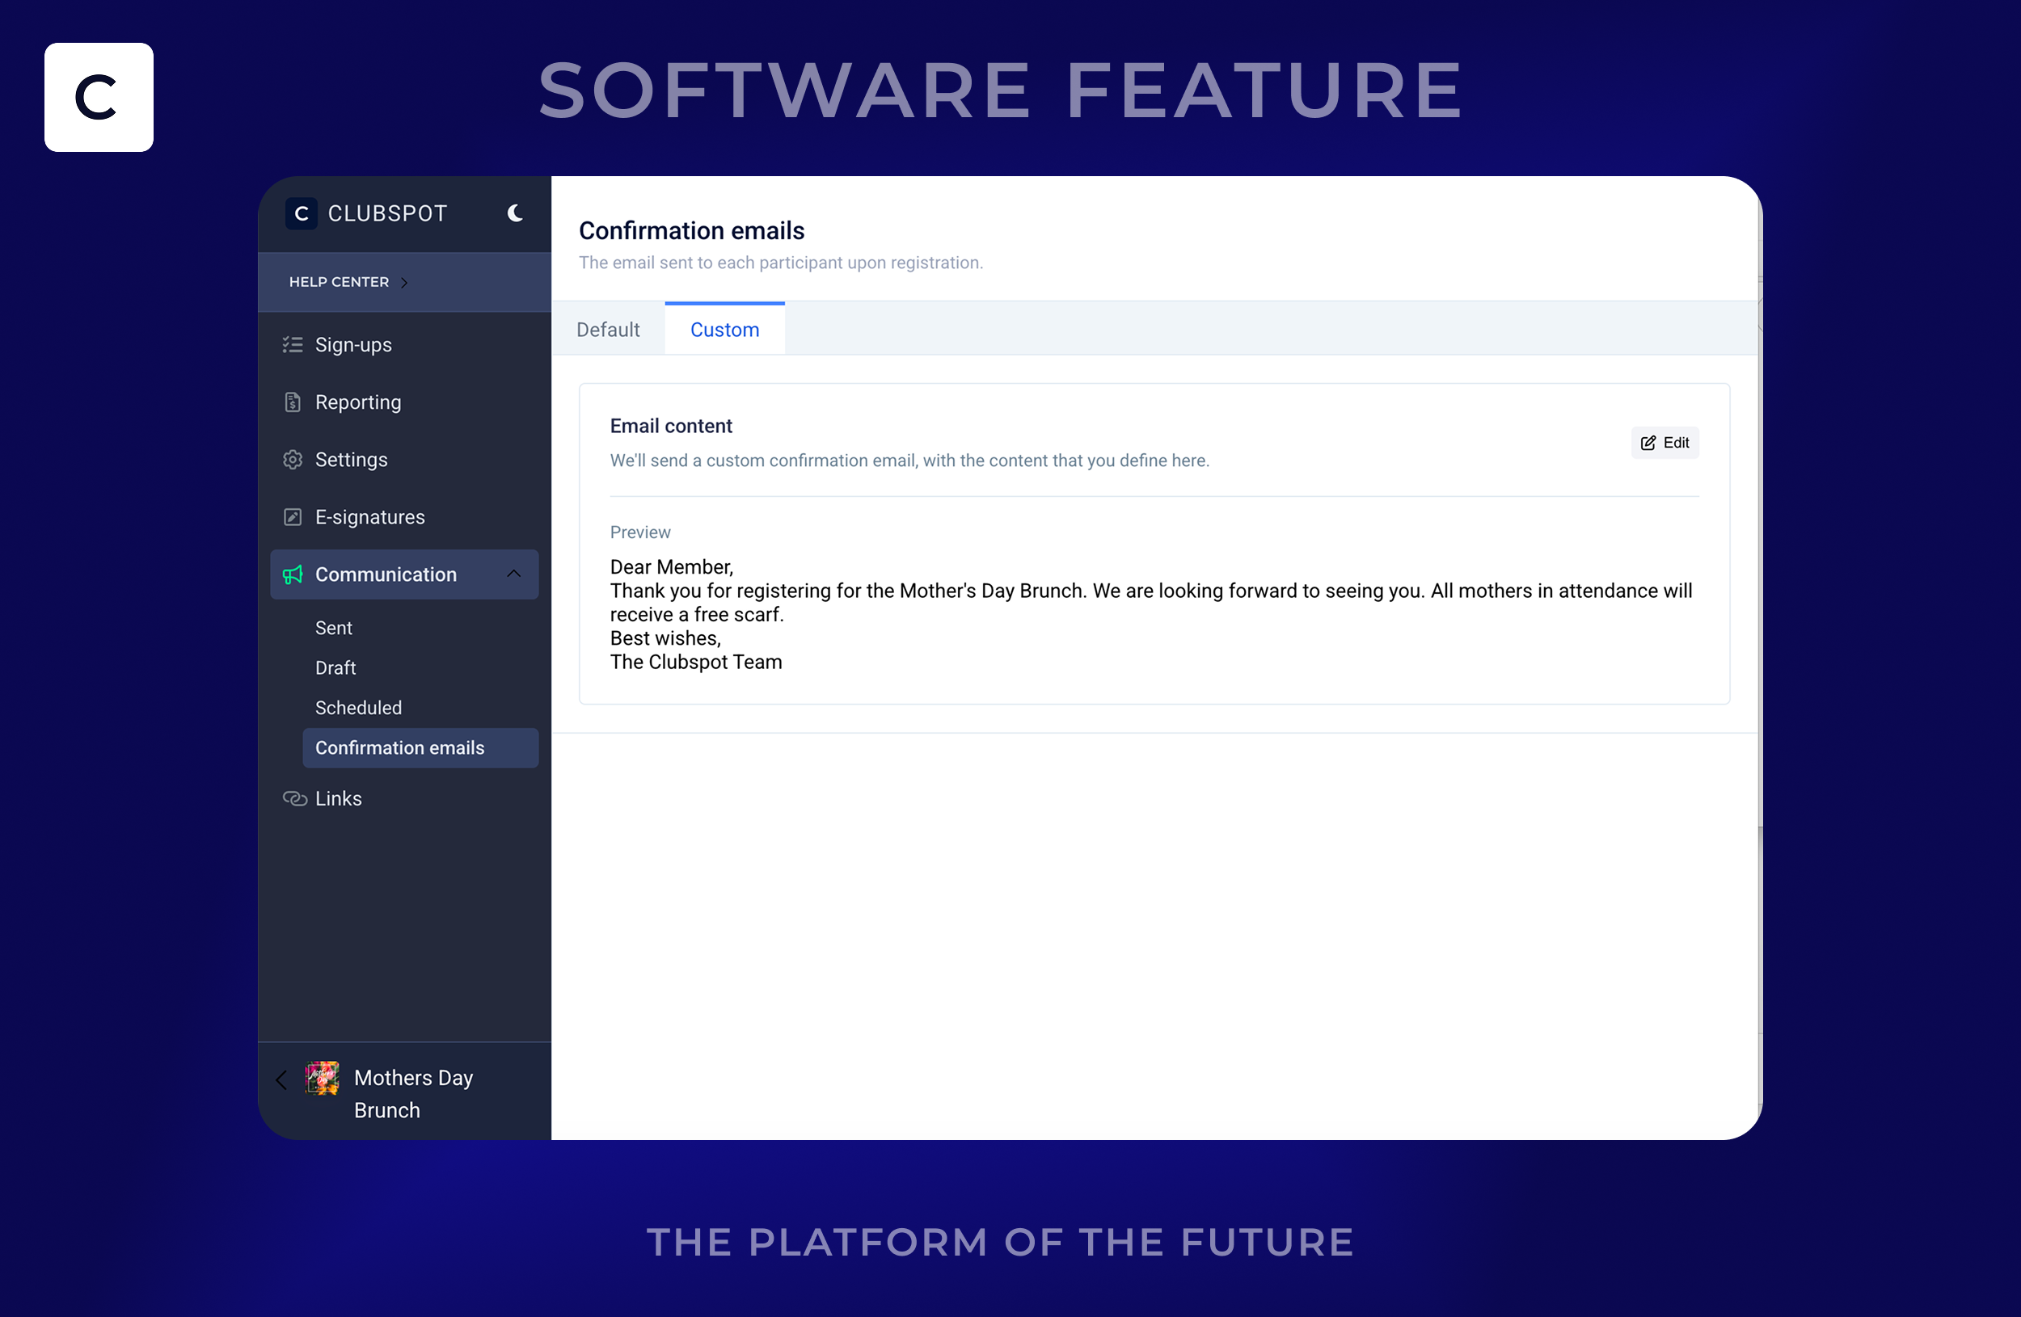Select the E-signatures pen icon
This screenshot has height=1317, width=2021.
[x=292, y=516]
